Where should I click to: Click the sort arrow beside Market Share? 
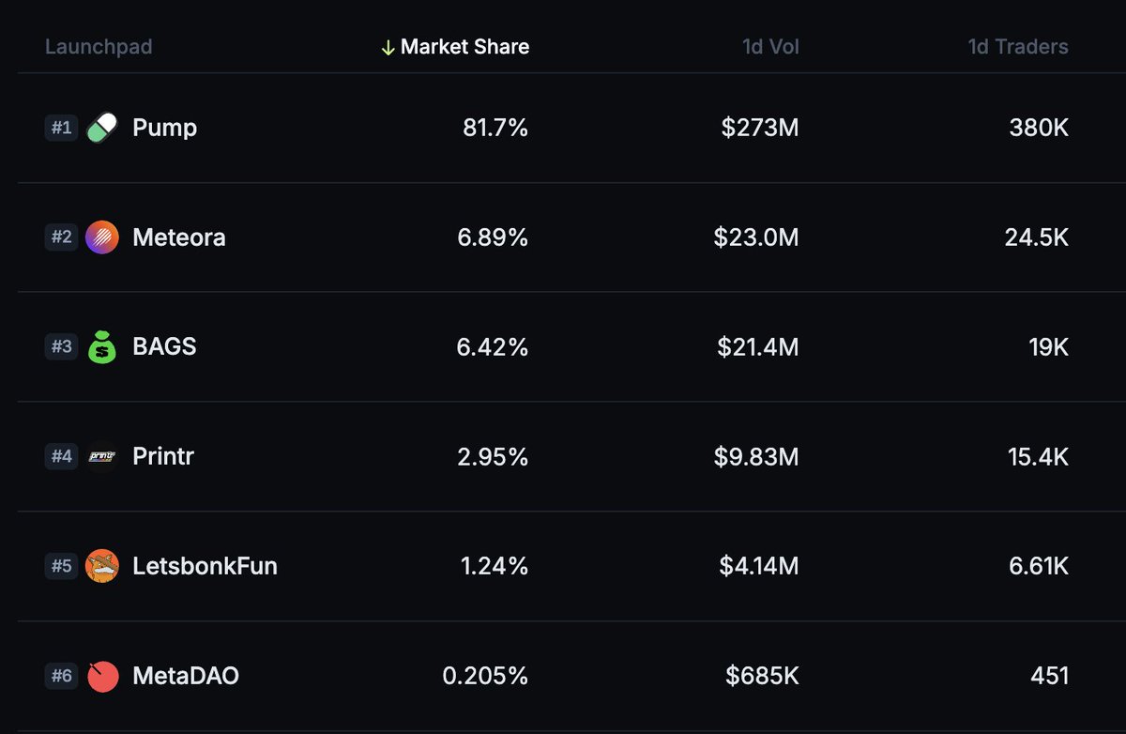pyautogui.click(x=388, y=47)
